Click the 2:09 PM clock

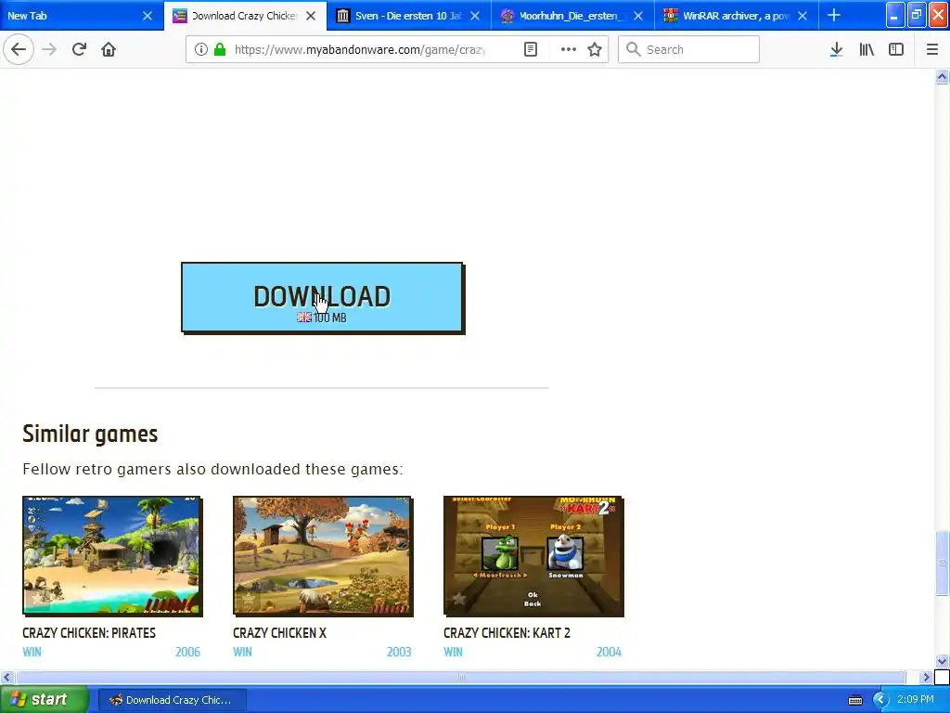[916, 699]
